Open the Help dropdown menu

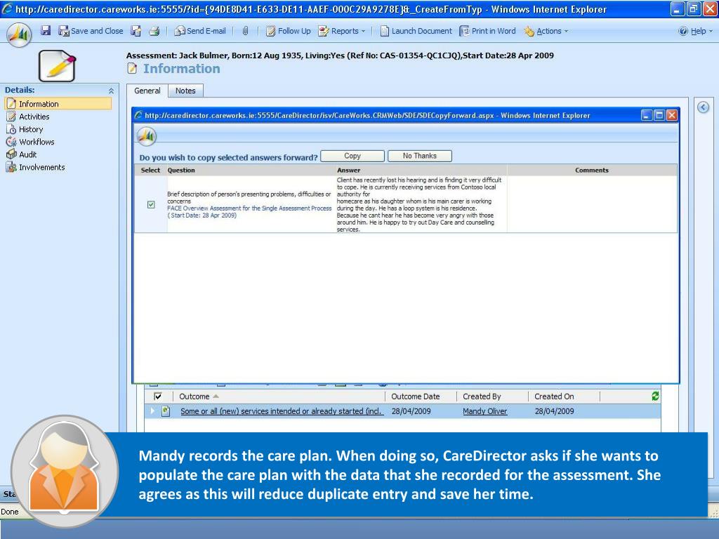696,31
